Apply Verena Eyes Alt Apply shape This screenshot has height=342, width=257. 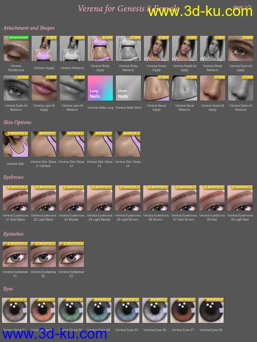tap(240, 49)
